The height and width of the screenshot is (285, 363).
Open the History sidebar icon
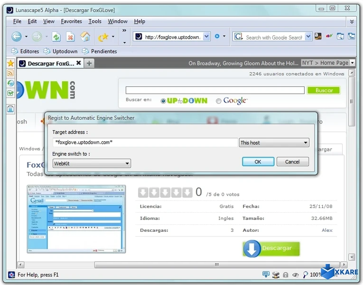point(10,83)
